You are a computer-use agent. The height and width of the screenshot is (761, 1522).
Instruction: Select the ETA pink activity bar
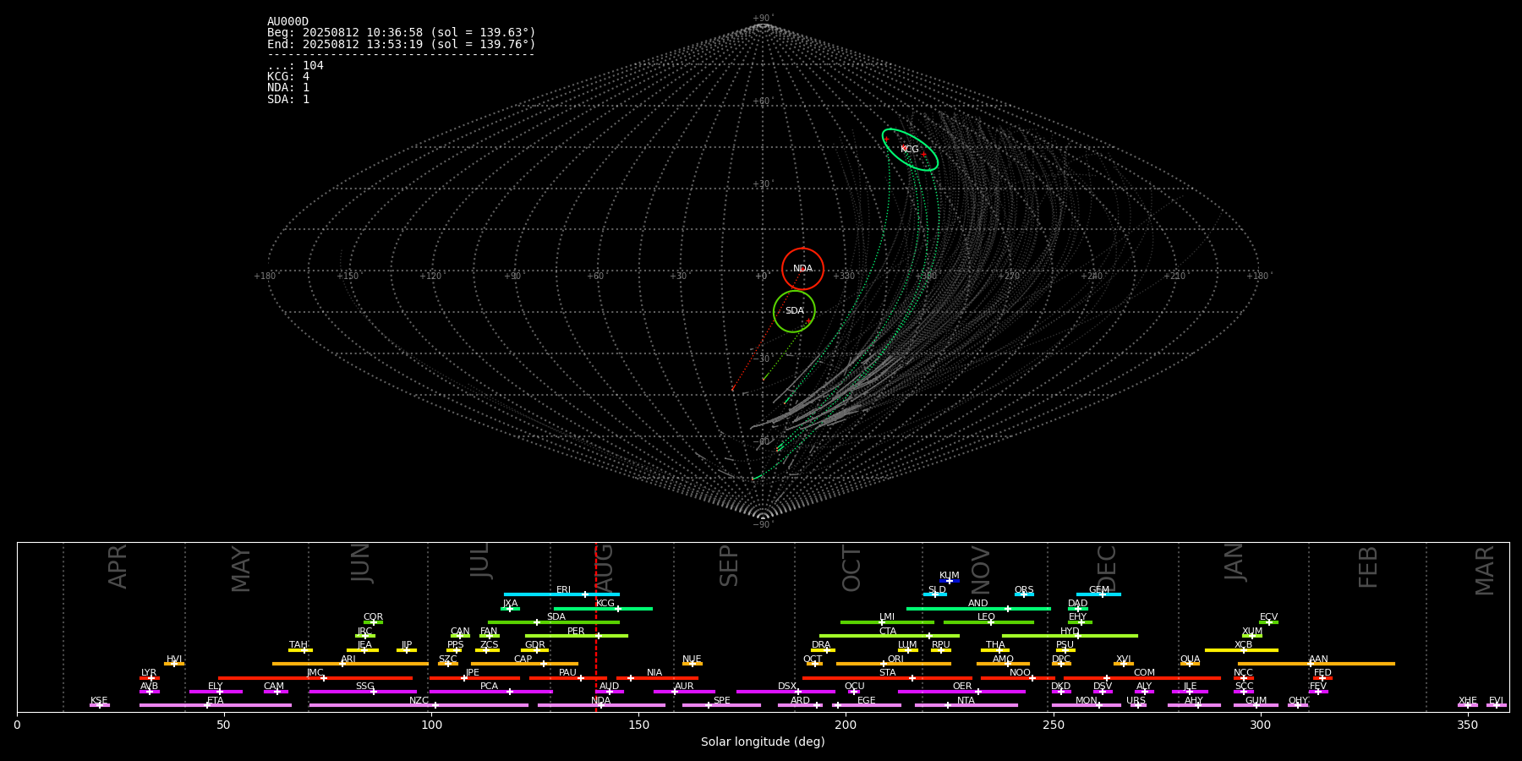pos(216,705)
